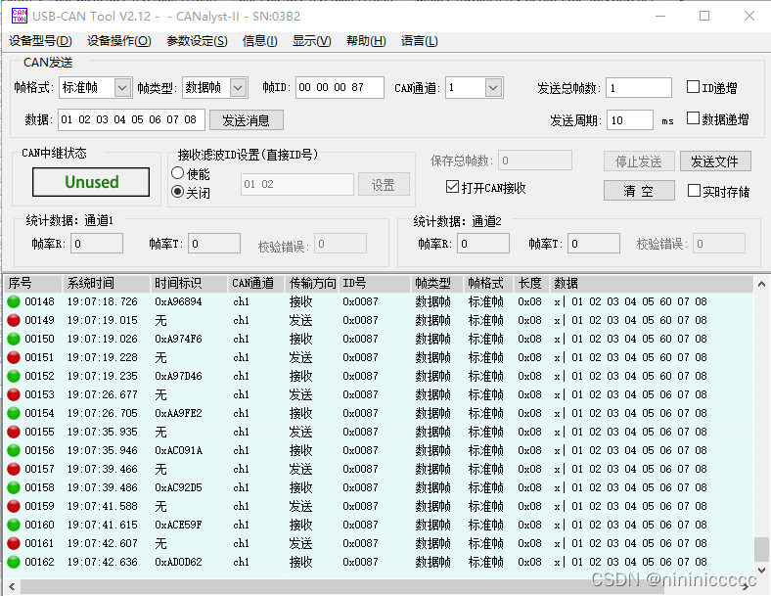Click green status dot of row 00162
Screen dimensions: 771x596
click(x=14, y=562)
